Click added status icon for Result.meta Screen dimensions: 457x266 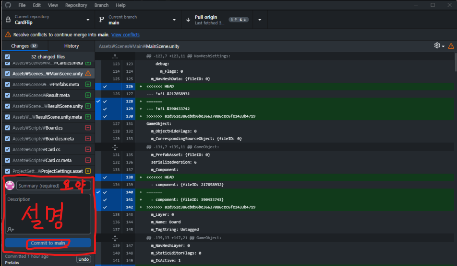pyautogui.click(x=88, y=95)
